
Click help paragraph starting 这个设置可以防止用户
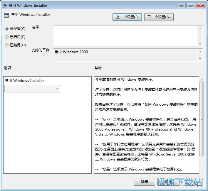coord(146,92)
